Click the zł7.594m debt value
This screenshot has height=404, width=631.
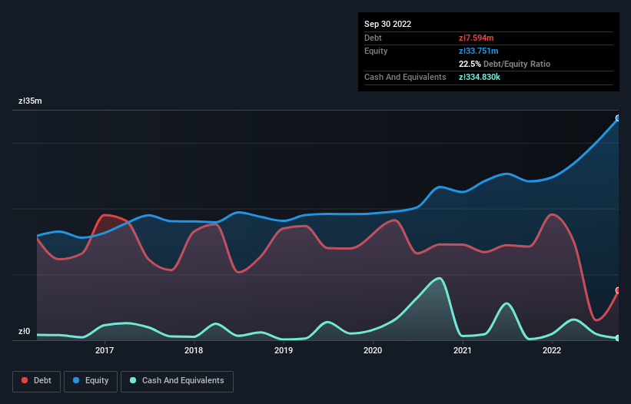click(x=476, y=38)
